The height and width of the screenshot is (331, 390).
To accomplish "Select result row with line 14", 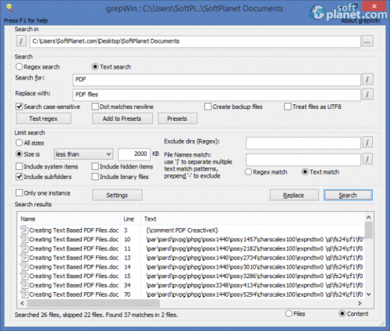I will 191,266.
